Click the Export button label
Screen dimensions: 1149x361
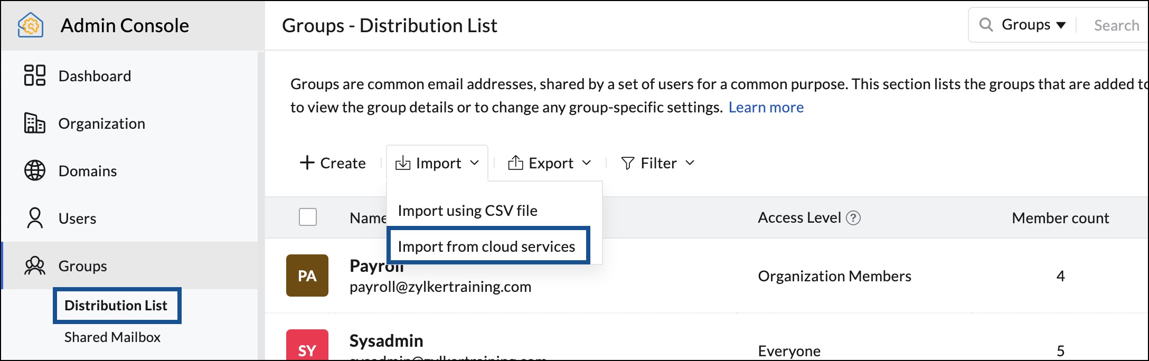(551, 163)
